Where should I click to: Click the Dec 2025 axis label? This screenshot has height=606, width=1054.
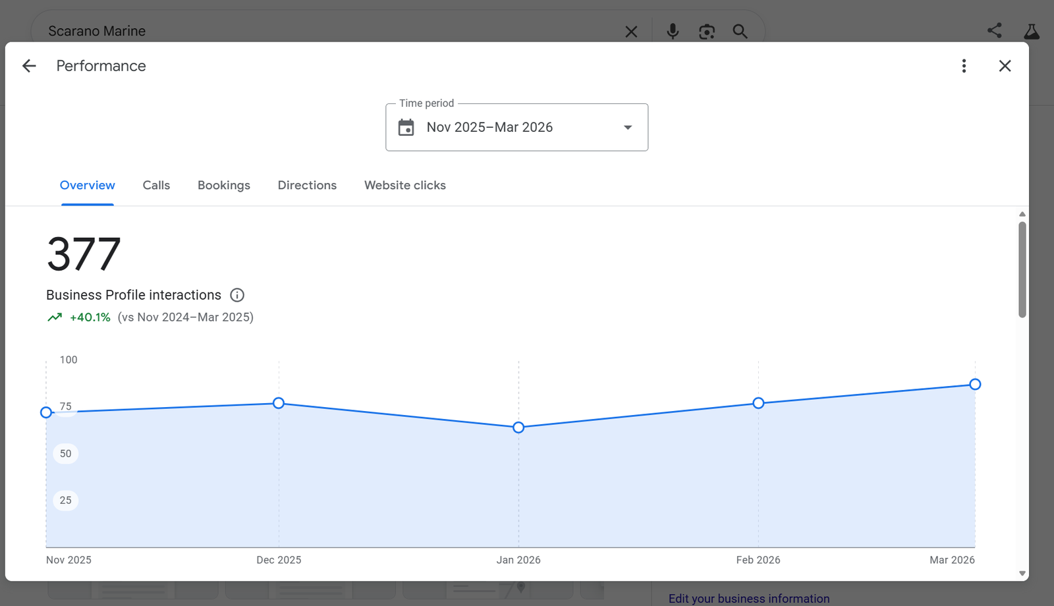279,560
